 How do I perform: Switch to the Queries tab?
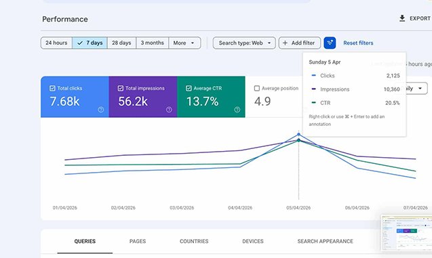point(85,241)
